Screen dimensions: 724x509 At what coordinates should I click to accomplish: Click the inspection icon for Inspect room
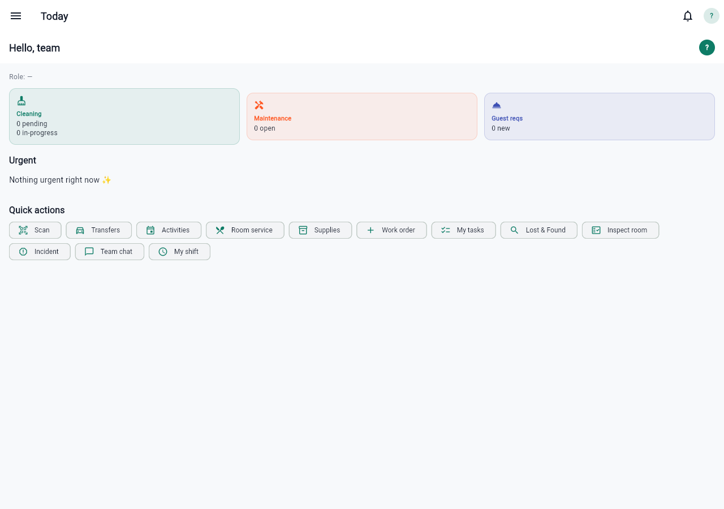[596, 230]
